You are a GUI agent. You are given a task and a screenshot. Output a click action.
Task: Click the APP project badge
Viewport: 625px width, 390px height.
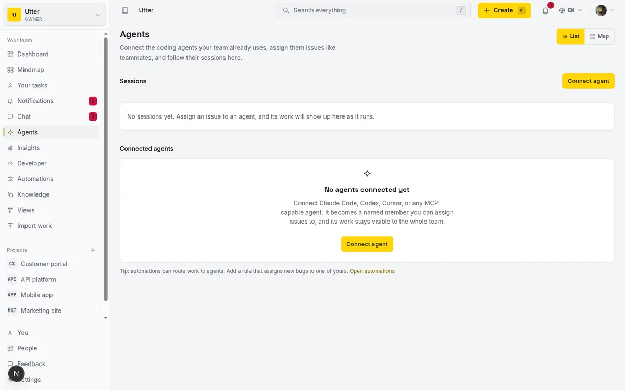pyautogui.click(x=12, y=295)
